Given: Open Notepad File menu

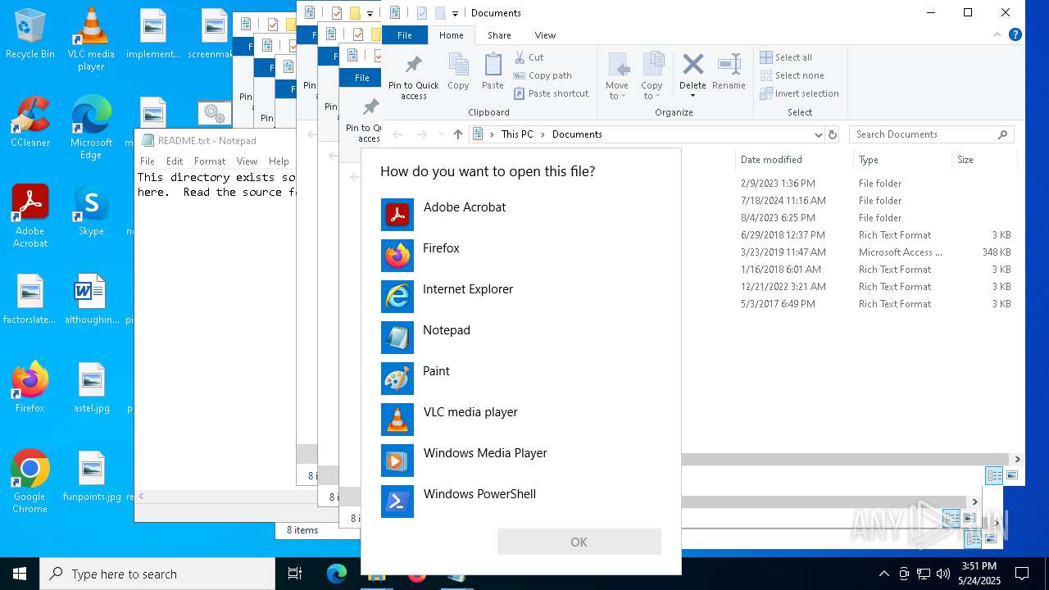Looking at the screenshot, I should [x=148, y=161].
